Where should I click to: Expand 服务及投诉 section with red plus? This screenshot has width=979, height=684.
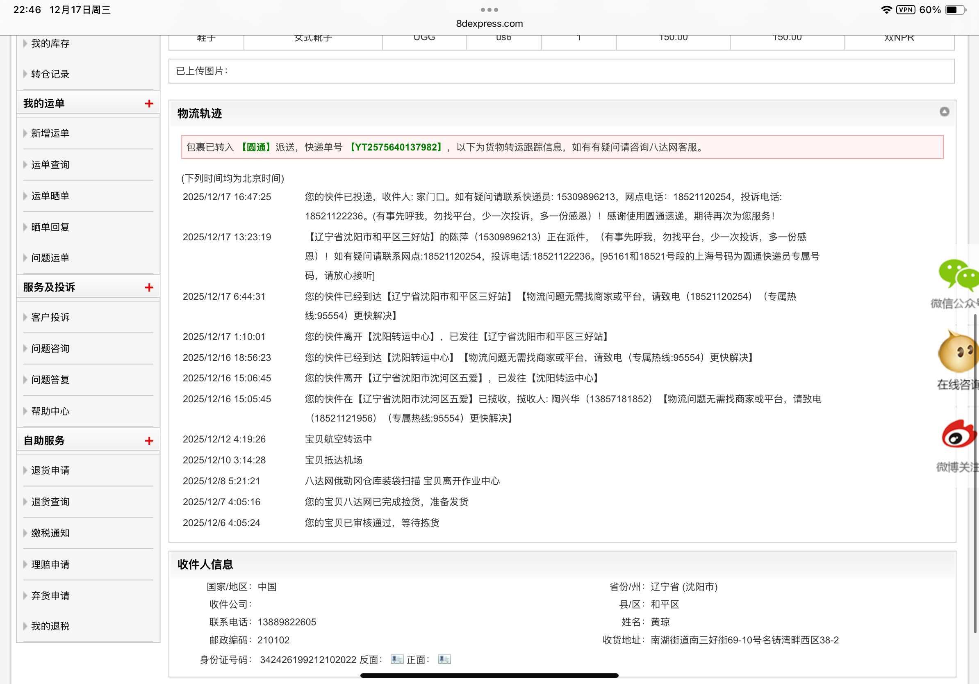(149, 287)
